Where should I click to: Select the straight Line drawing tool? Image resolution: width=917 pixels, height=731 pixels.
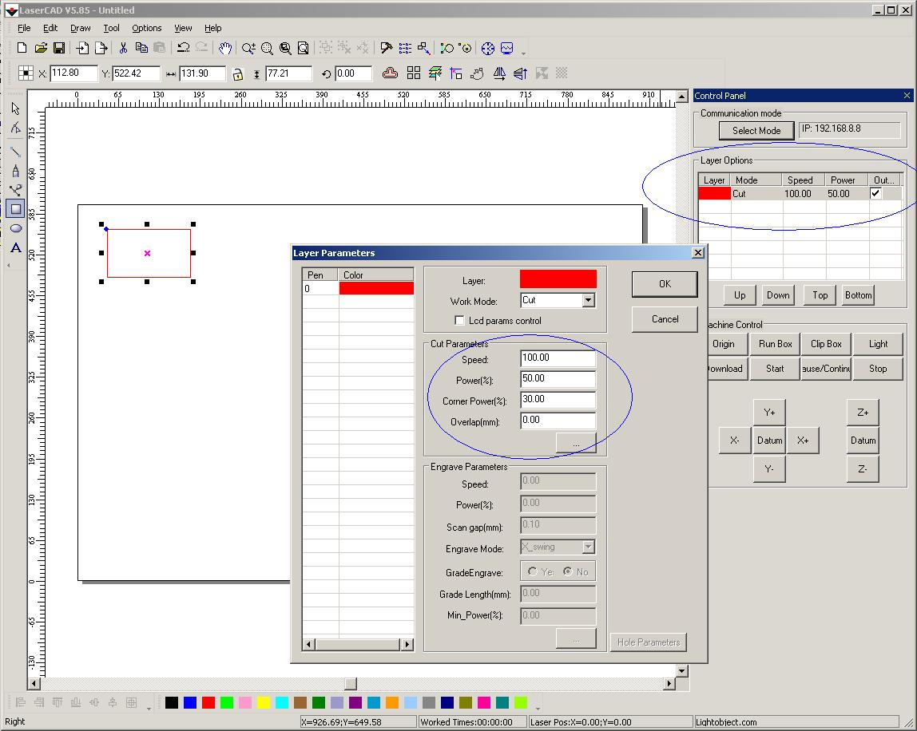tap(15, 151)
